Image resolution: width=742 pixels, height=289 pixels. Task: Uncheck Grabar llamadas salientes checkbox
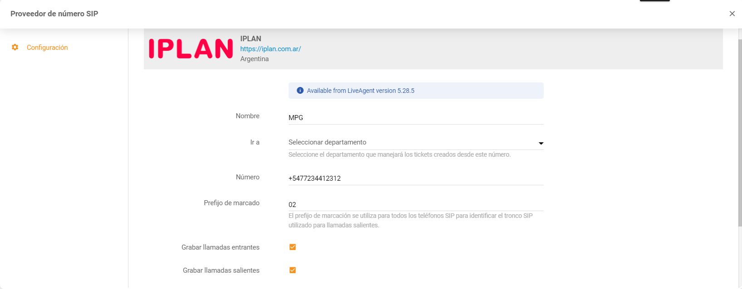293,270
